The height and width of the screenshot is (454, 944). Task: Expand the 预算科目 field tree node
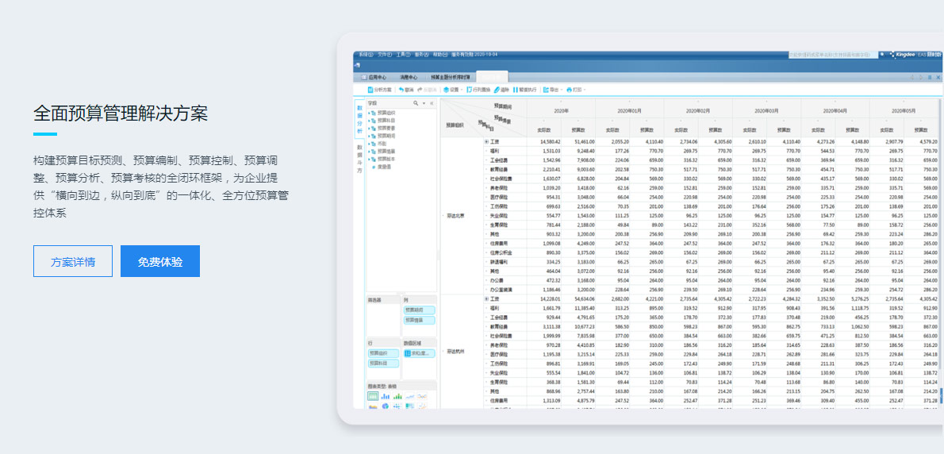tap(369, 121)
